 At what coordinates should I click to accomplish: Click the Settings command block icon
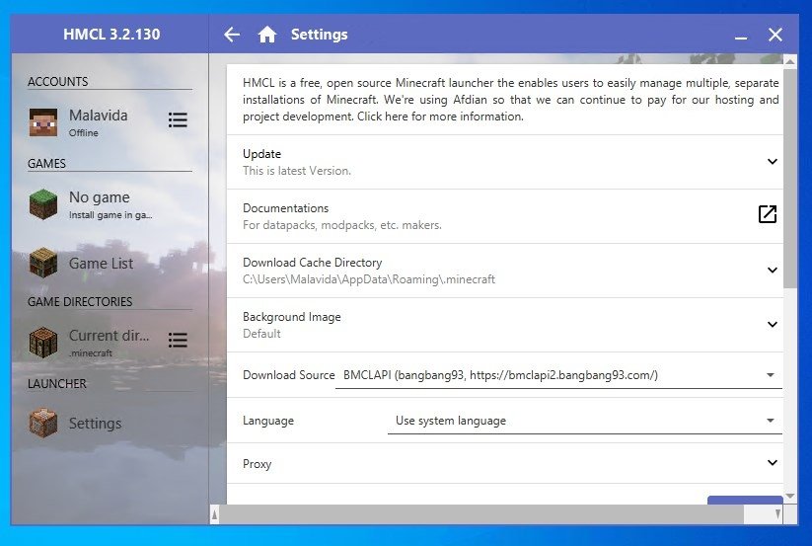(x=43, y=423)
